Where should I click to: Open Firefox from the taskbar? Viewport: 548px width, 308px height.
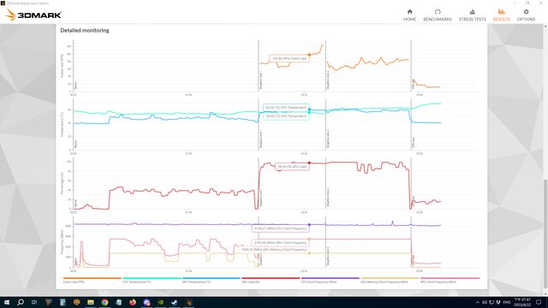tap(133, 302)
